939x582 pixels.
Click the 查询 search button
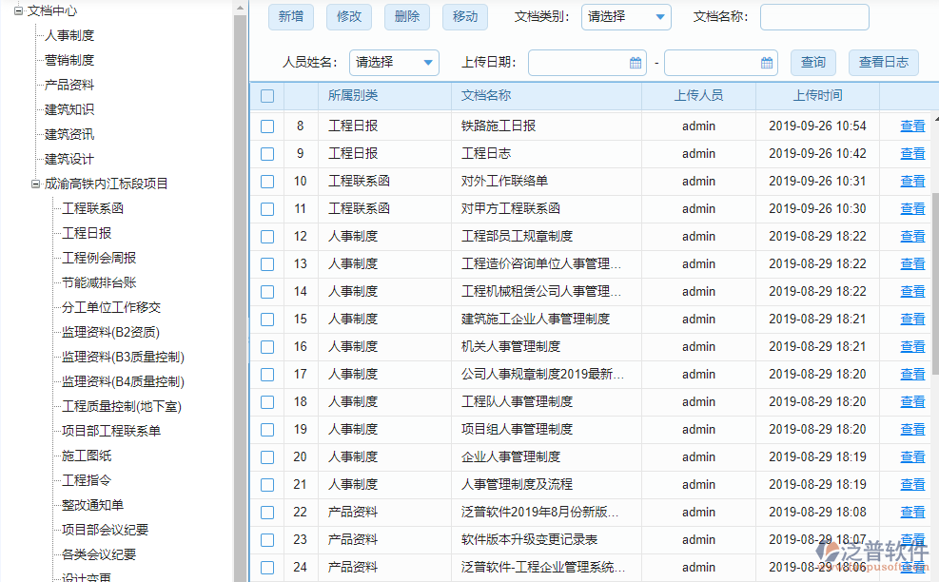coord(812,63)
